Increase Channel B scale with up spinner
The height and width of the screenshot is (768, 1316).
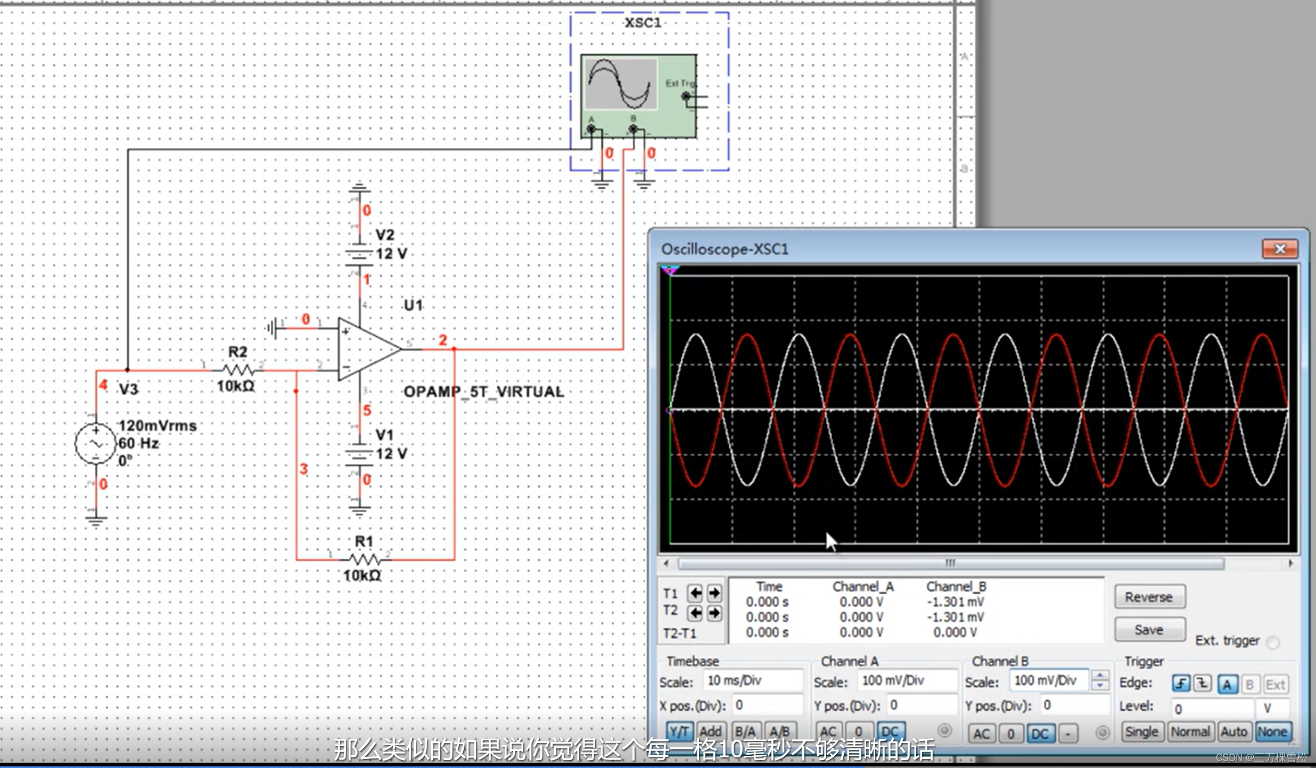point(1100,675)
